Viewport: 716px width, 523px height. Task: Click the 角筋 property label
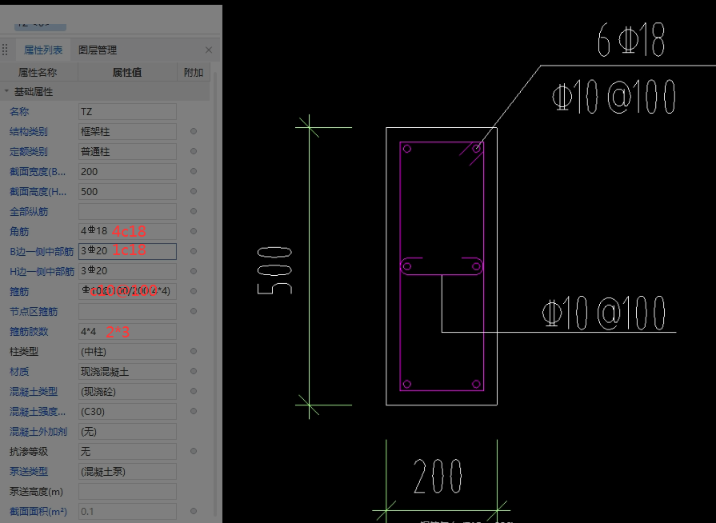[x=19, y=232]
